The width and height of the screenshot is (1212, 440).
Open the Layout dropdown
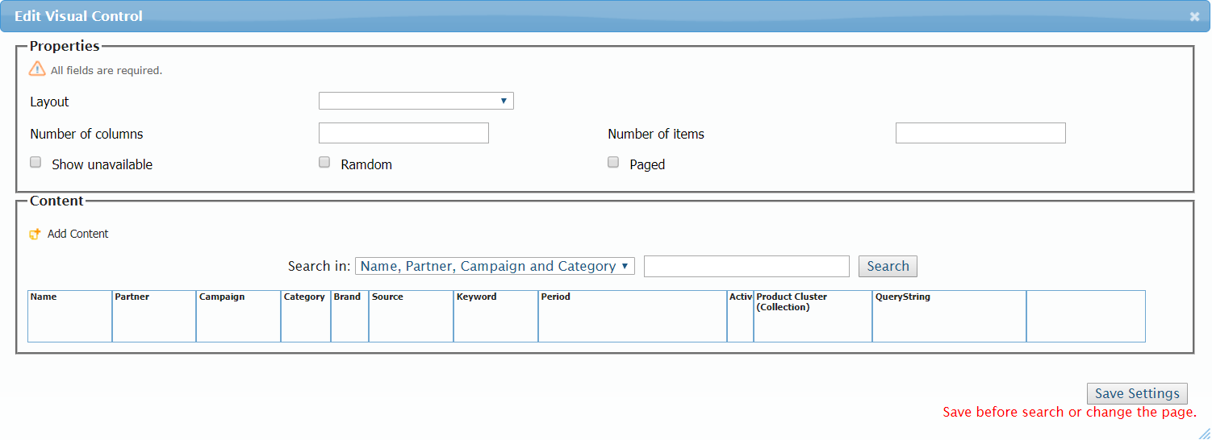tap(416, 101)
